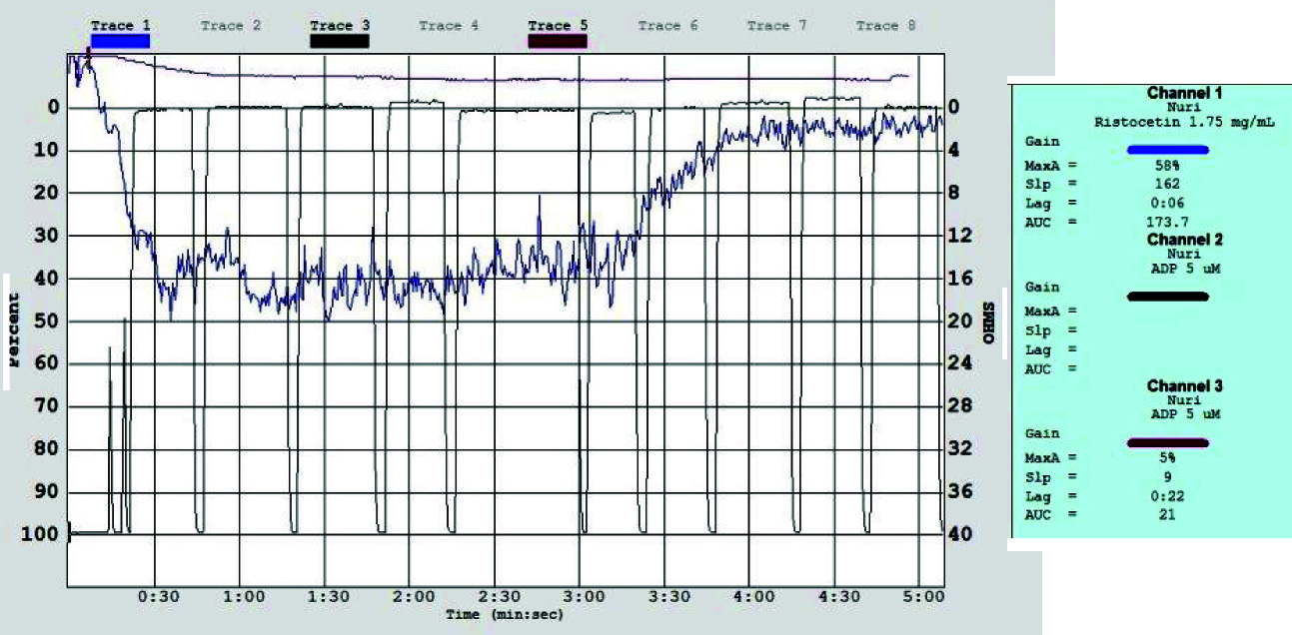This screenshot has height=635, width=1292.
Task: Select the Trace 5 label
Action: pos(558,26)
